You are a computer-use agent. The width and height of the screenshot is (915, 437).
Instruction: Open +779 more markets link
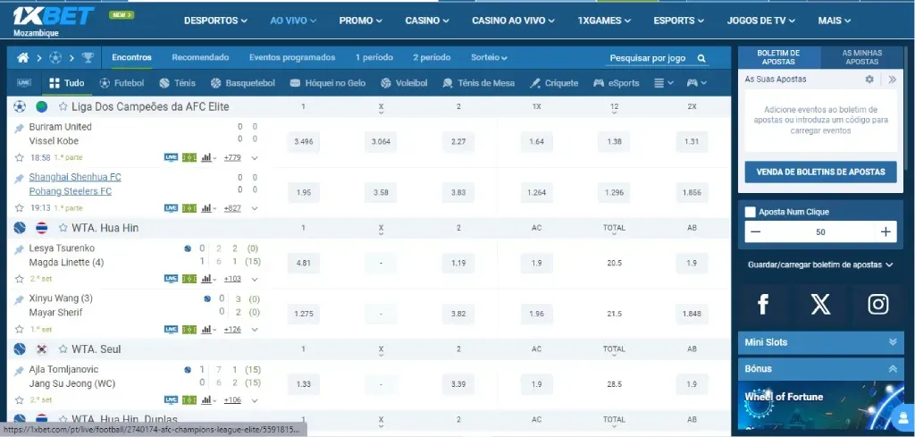232,157
